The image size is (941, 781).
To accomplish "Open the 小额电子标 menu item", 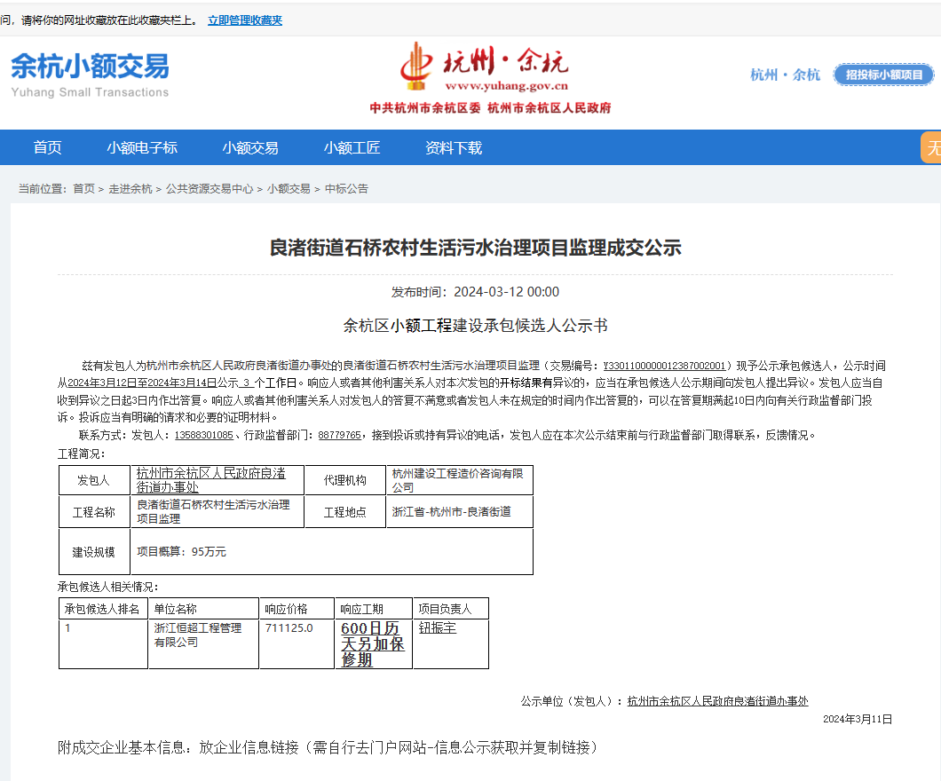I will [x=142, y=148].
